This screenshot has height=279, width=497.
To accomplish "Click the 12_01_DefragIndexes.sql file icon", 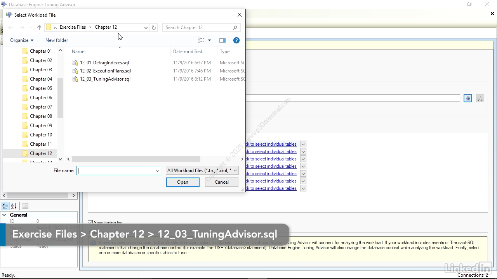I will (75, 63).
